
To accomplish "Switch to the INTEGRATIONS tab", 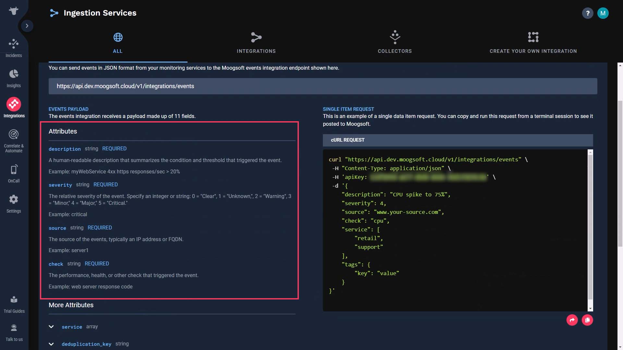I will click(x=256, y=43).
